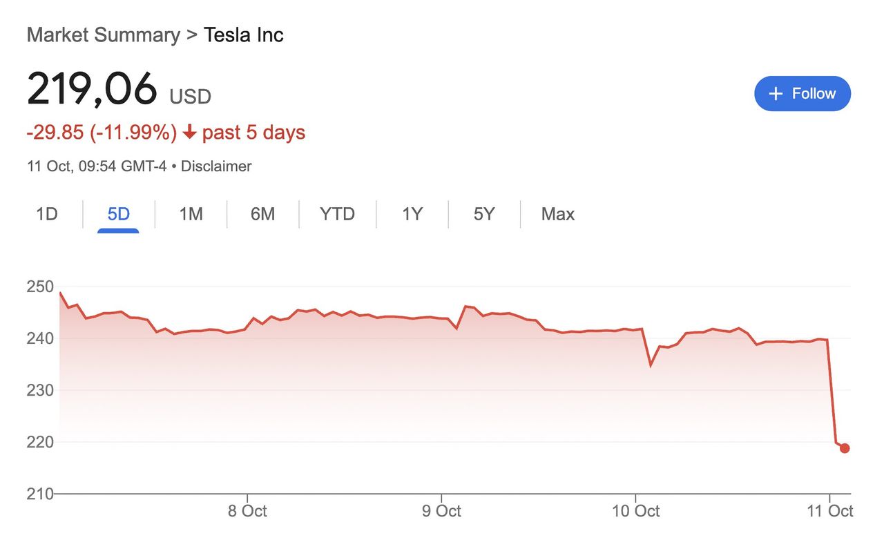The height and width of the screenshot is (540, 884).
Task: Click the Follow button
Action: click(x=803, y=94)
